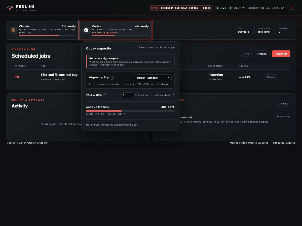302x226 pixels.
Task: Click the Running 0 value
Action: (280, 32)
